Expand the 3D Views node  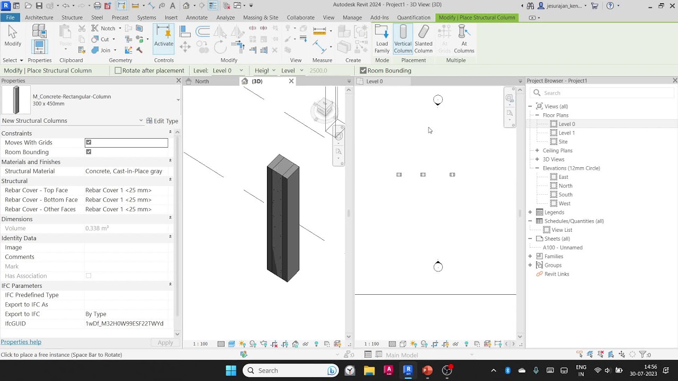click(537, 159)
